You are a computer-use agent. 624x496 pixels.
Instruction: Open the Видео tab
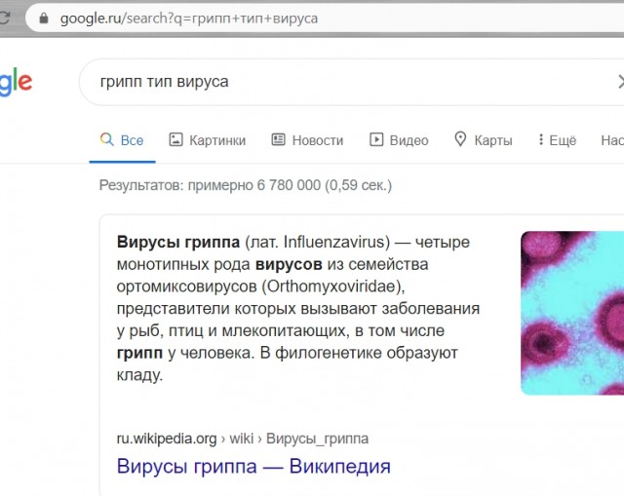[x=399, y=140]
